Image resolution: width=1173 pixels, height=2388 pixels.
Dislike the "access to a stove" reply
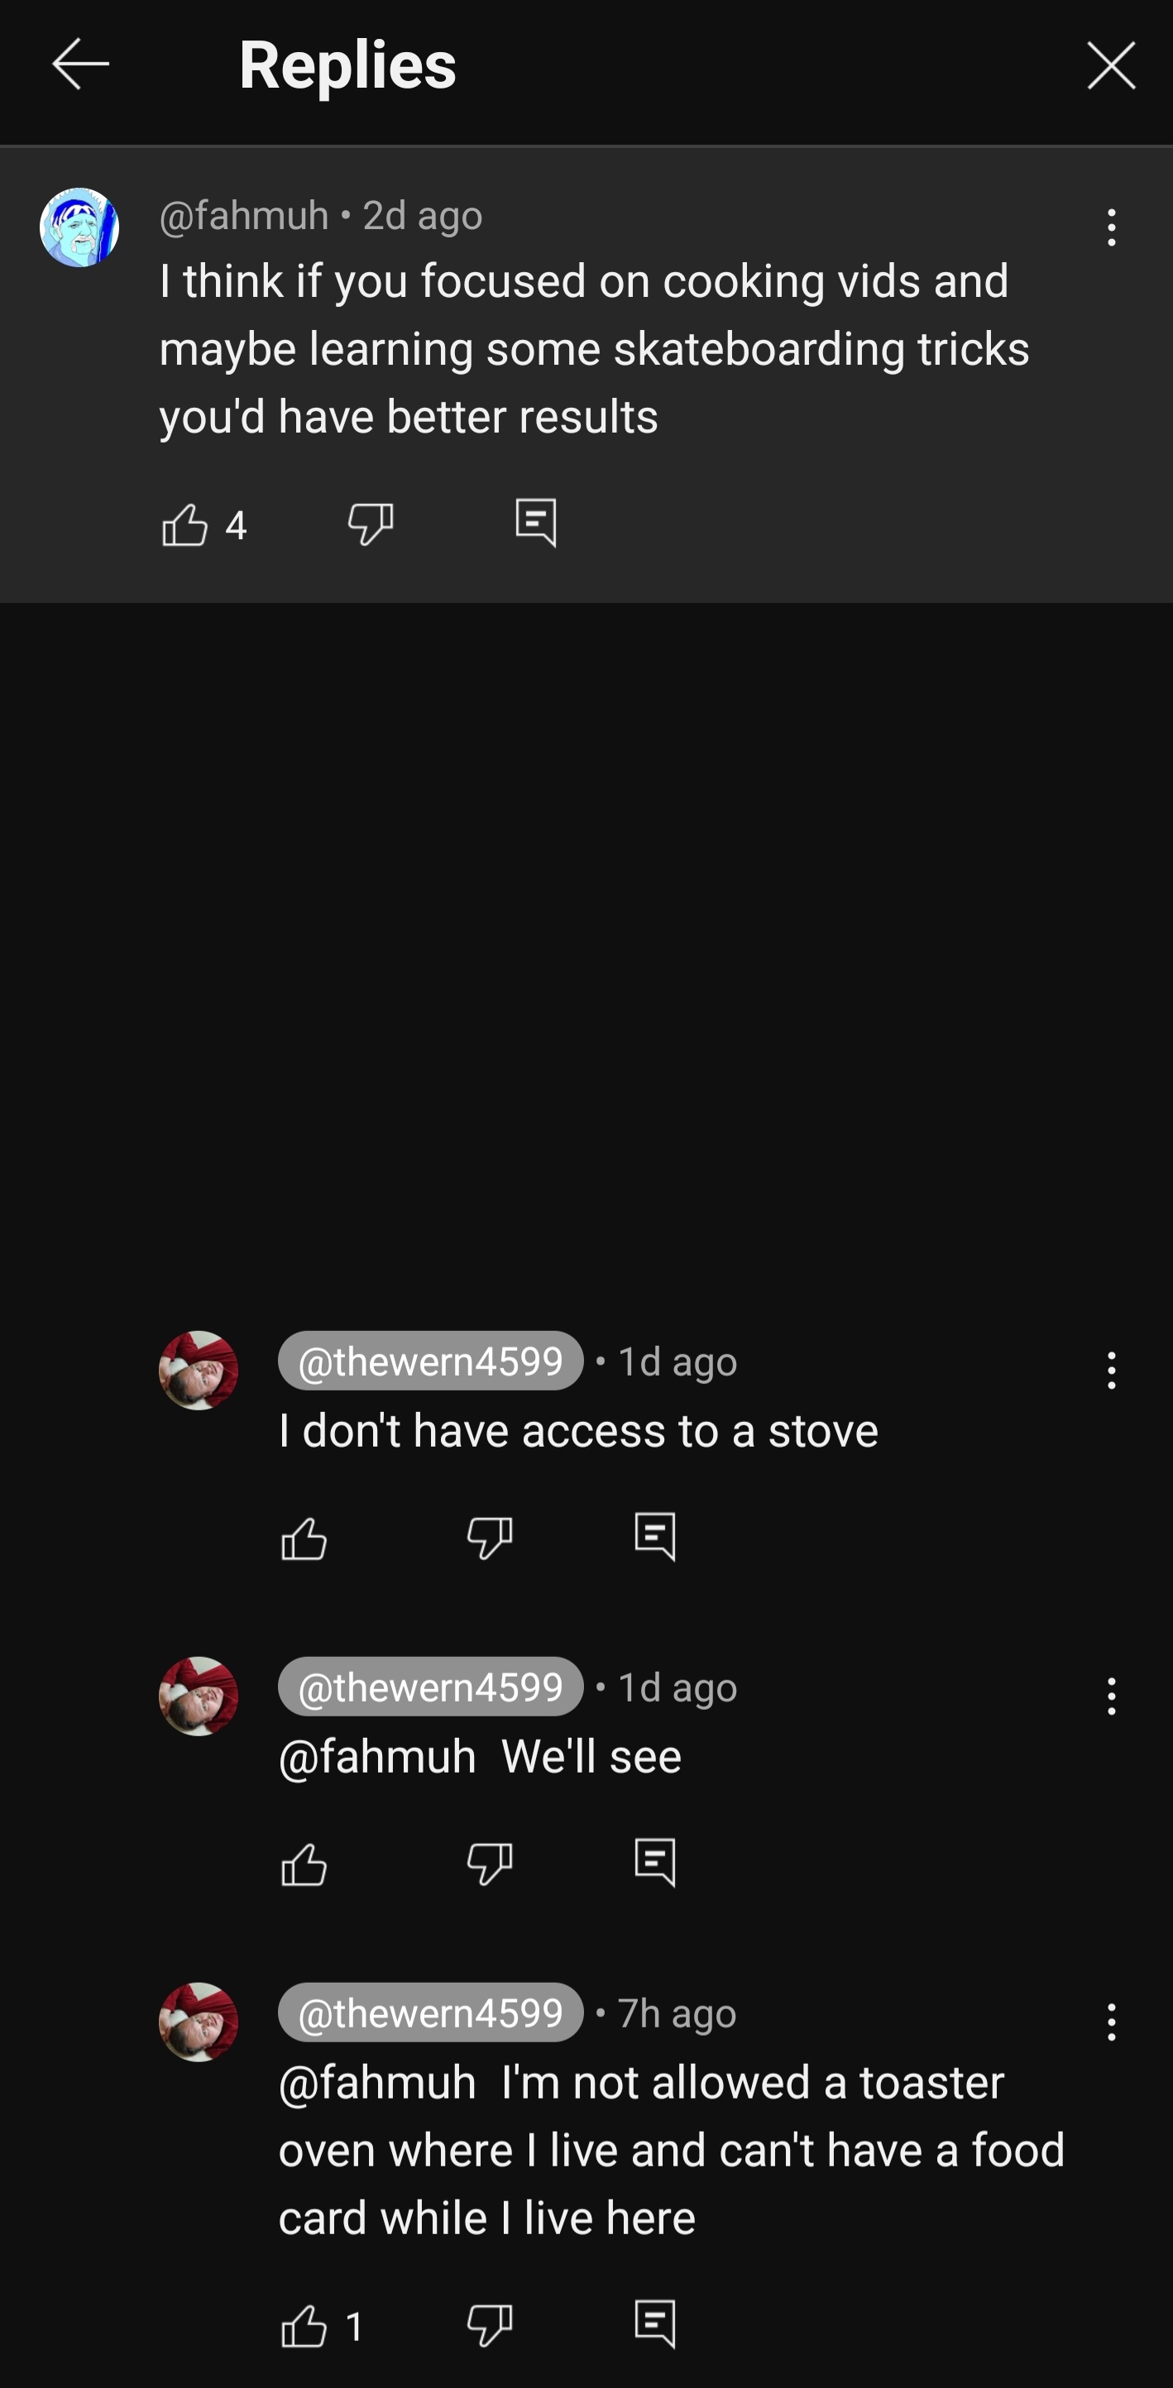490,1539
